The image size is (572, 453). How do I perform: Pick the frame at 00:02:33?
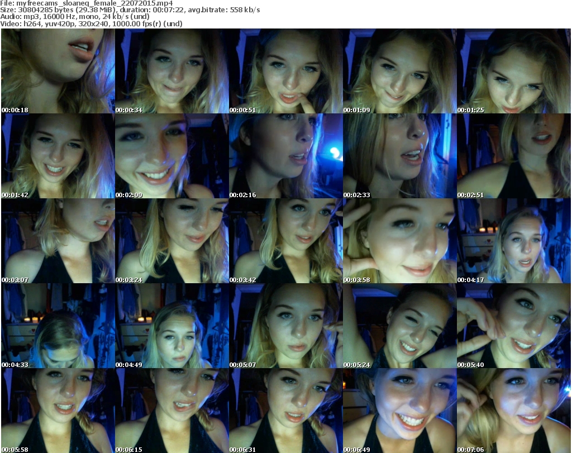coord(400,156)
